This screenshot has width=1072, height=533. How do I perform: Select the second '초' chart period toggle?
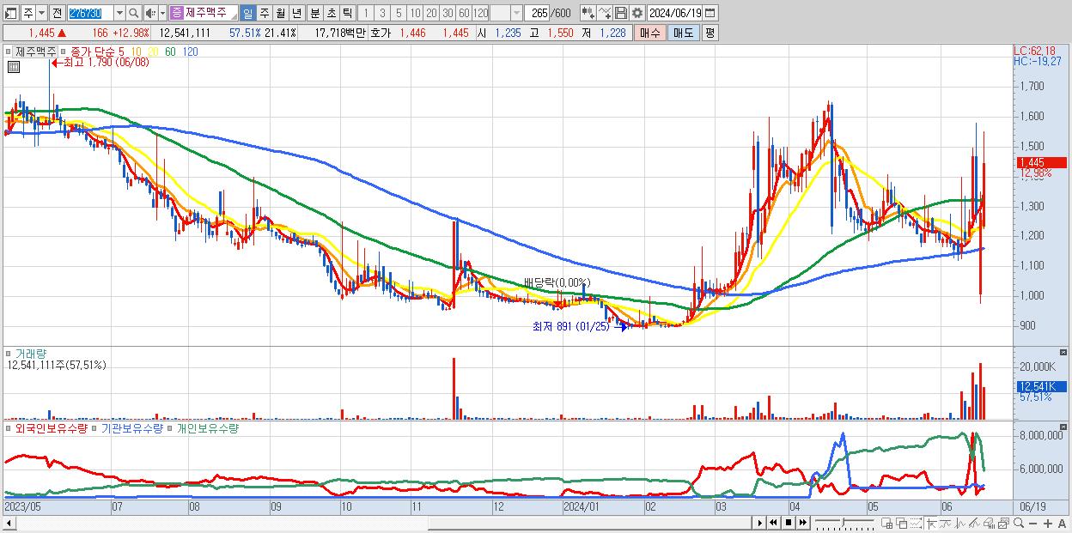click(332, 14)
